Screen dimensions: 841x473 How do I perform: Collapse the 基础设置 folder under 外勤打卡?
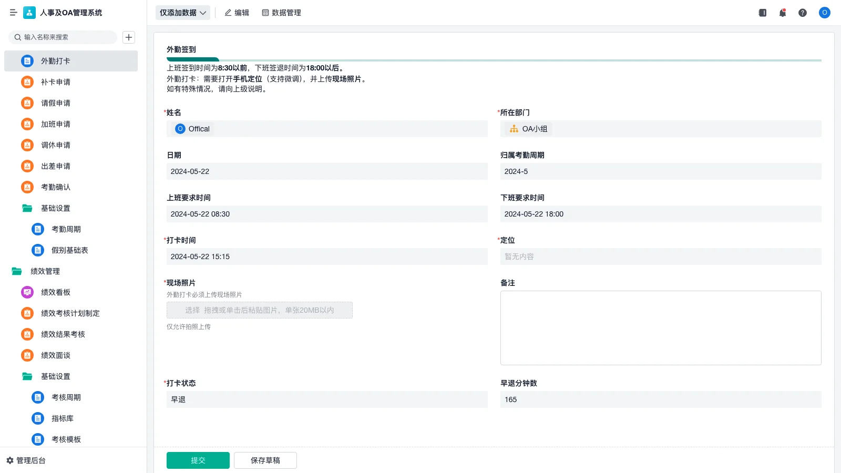pyautogui.click(x=55, y=208)
